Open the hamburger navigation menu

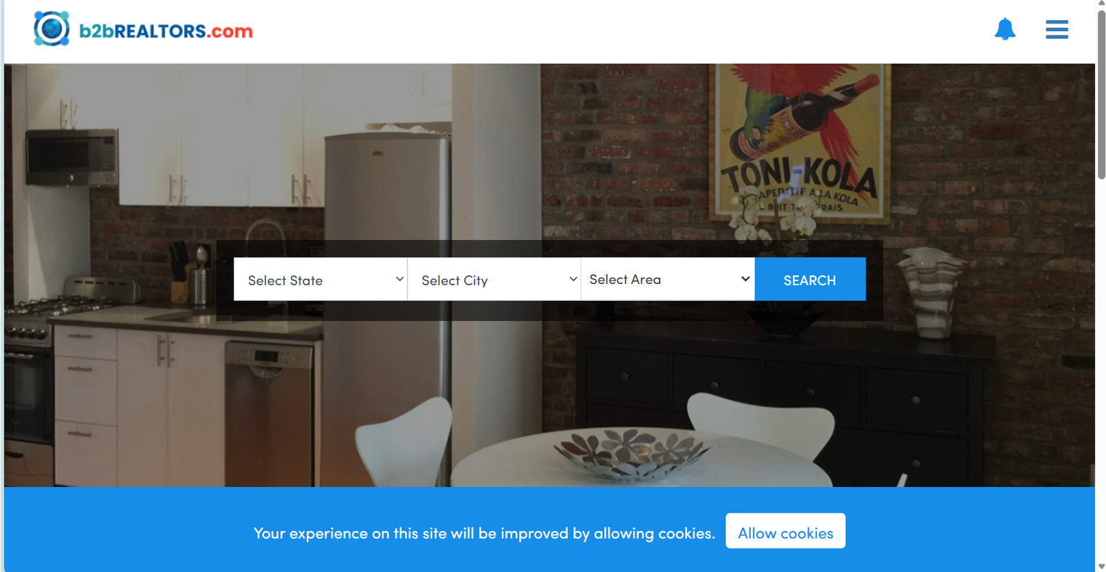click(x=1056, y=30)
